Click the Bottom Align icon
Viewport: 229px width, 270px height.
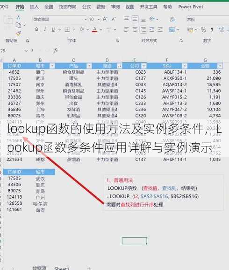click(x=143, y=20)
